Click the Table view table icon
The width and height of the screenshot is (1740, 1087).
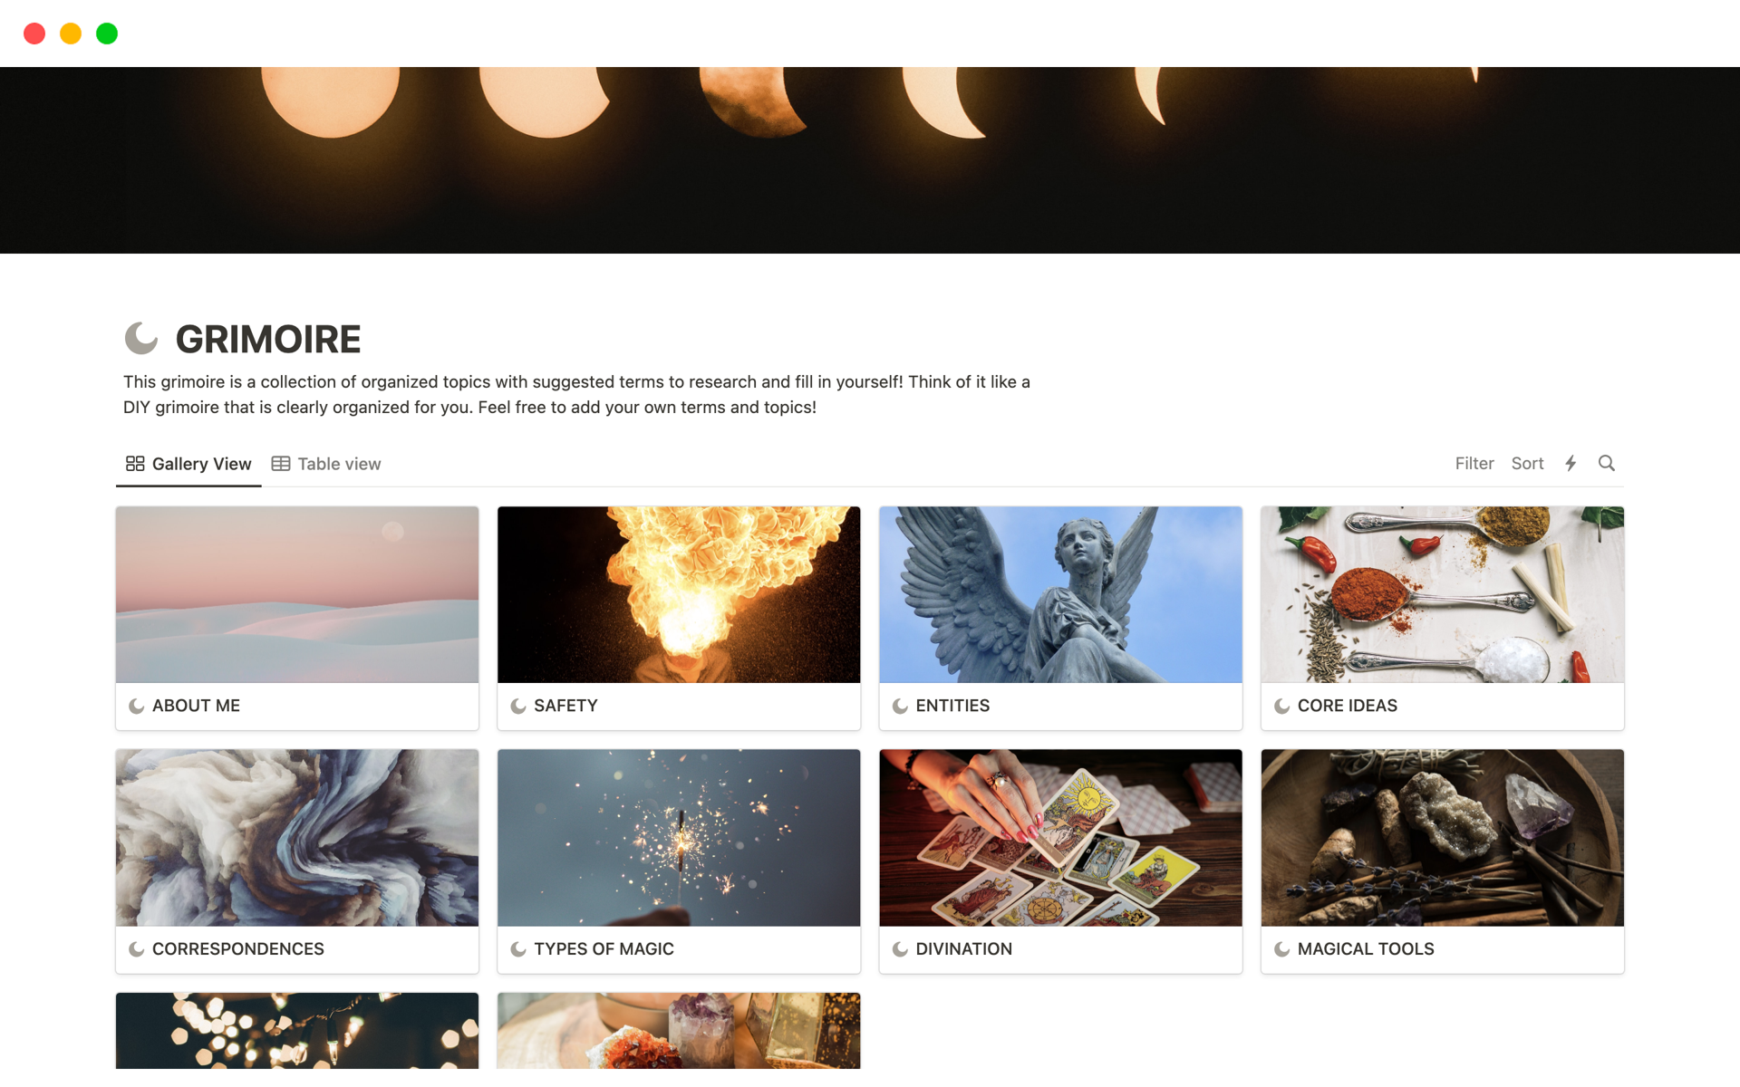(x=281, y=464)
